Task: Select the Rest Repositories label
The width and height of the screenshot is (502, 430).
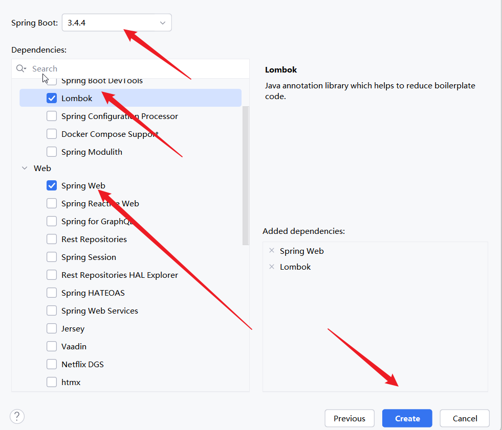Action: click(94, 240)
